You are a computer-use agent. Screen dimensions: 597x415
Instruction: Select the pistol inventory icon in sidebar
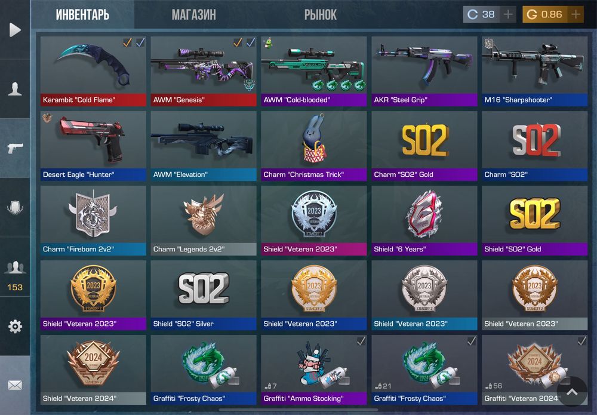coord(15,148)
